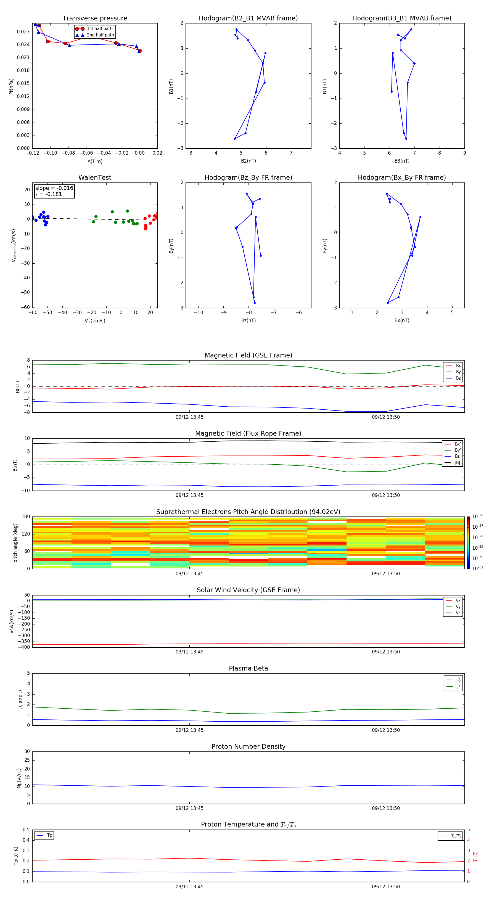Click the 'Hodogram(B3_B1 MVAB frame)' title

[x=402, y=18]
